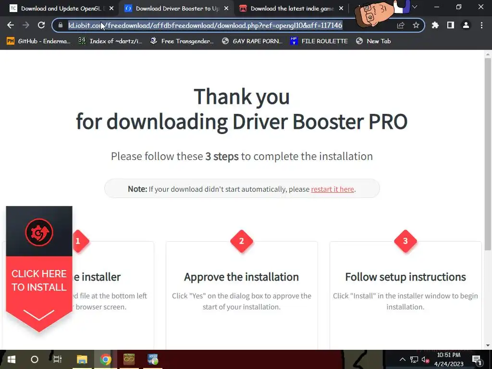This screenshot has height=369, width=492.
Task: Open the Windows Start menu
Action: (x=12, y=359)
